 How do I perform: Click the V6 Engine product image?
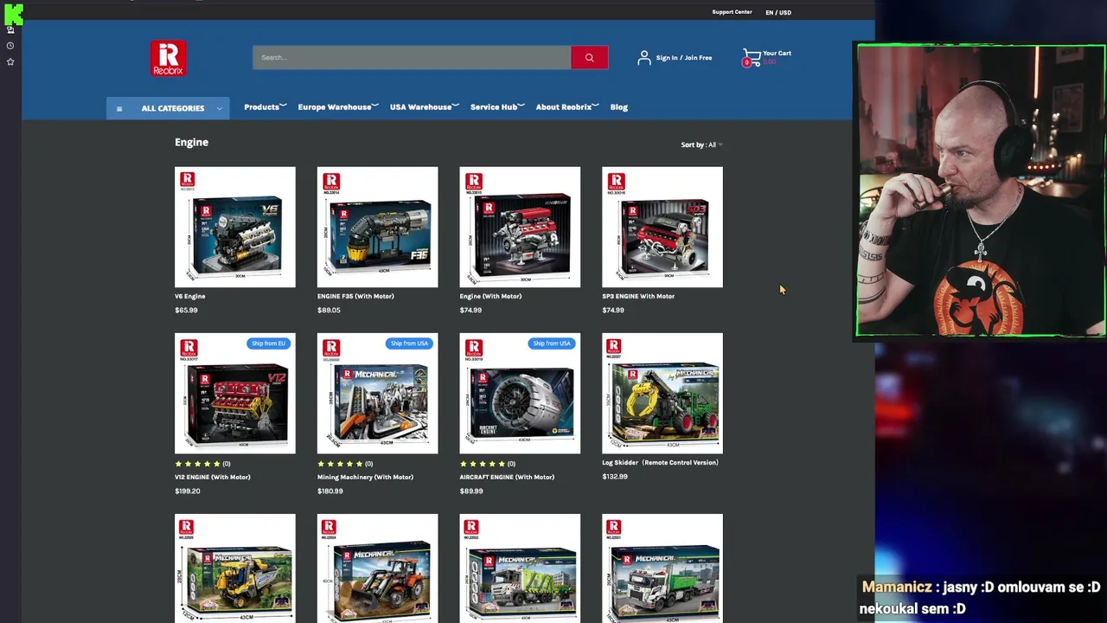[x=235, y=227]
